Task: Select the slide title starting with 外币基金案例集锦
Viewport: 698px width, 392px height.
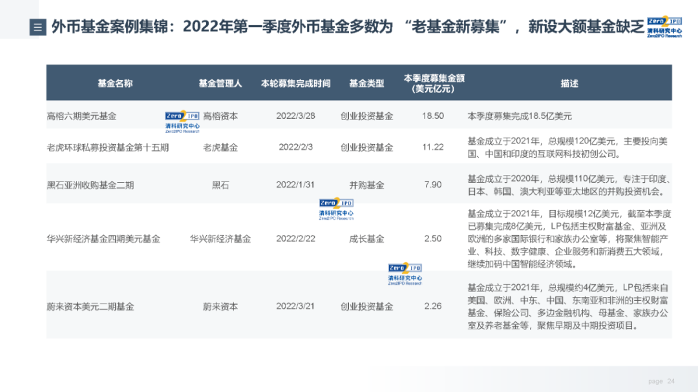Action: pos(348,26)
